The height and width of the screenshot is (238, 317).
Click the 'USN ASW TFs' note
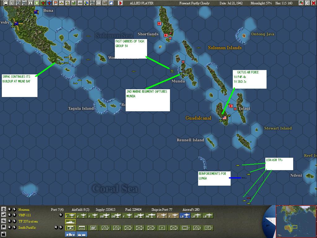tap(279, 164)
